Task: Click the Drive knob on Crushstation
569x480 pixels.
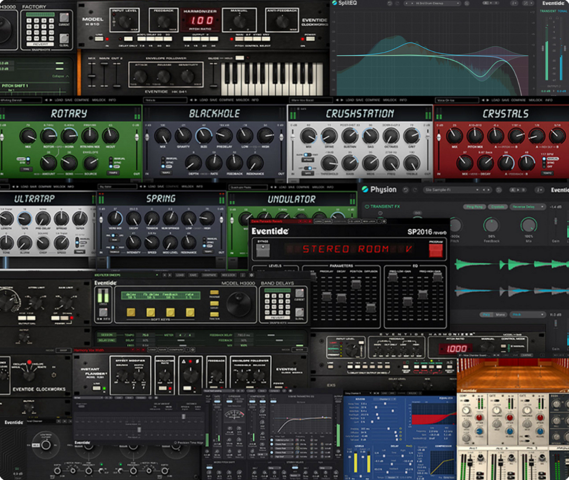Action: tap(329, 136)
